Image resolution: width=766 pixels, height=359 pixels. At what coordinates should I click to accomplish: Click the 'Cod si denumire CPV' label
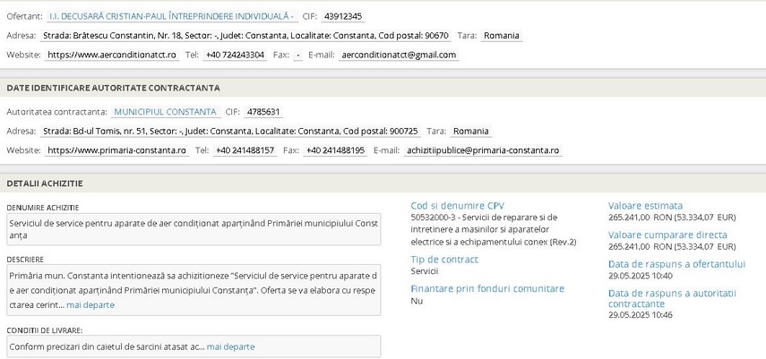click(x=457, y=206)
